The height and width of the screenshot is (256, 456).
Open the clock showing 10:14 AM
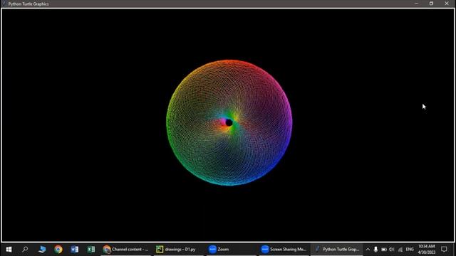[427, 250]
